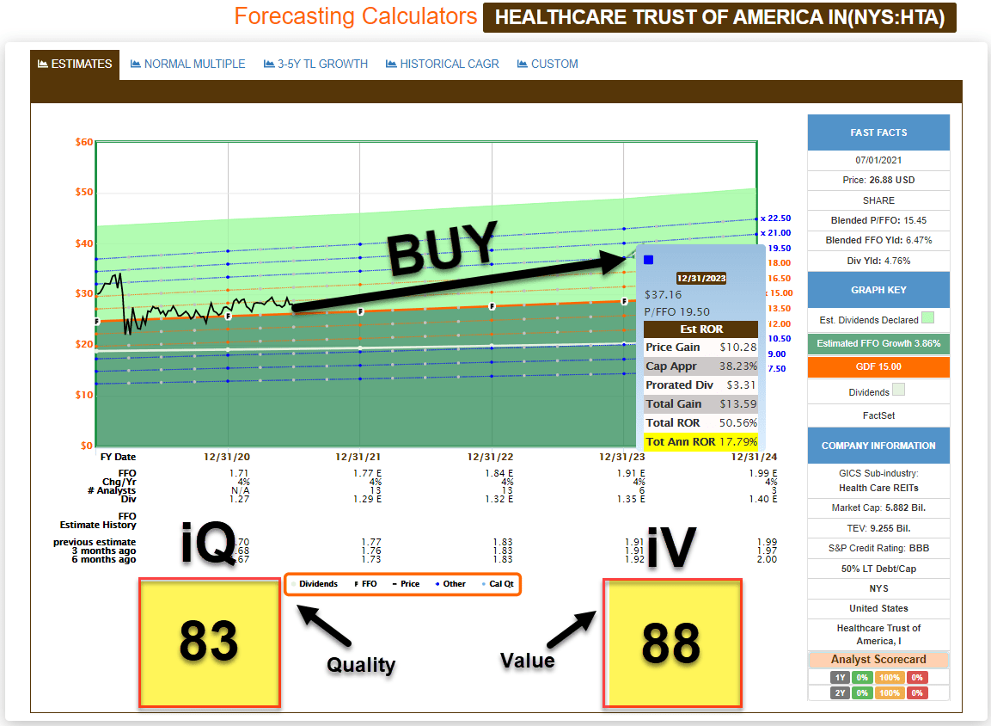Click the Cap Appr 38.23% row
This screenshot has height=726, width=991.
click(x=700, y=366)
